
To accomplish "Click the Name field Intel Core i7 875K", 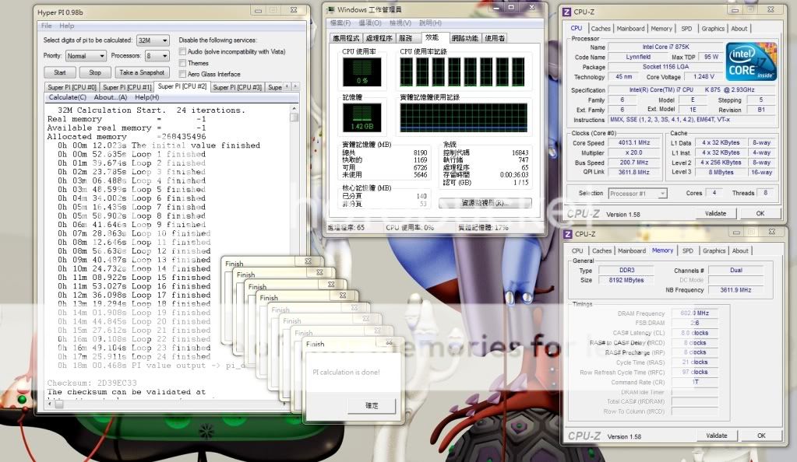I will pos(665,47).
